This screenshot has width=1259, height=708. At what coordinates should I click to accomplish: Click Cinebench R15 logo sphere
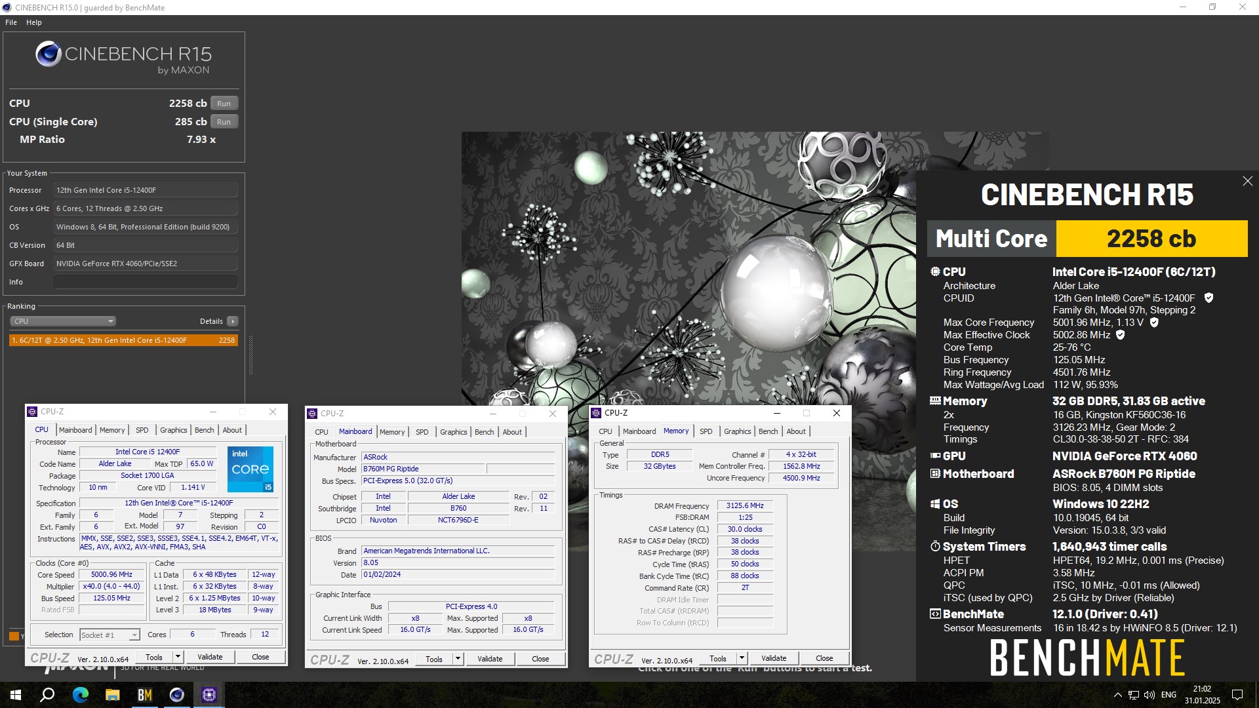coord(49,54)
